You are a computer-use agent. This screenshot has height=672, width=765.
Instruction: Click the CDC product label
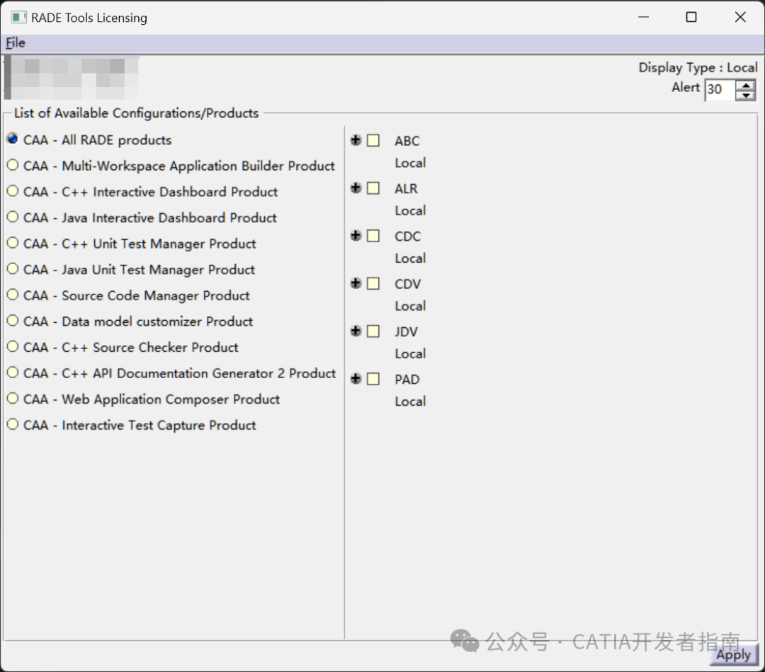click(x=407, y=237)
